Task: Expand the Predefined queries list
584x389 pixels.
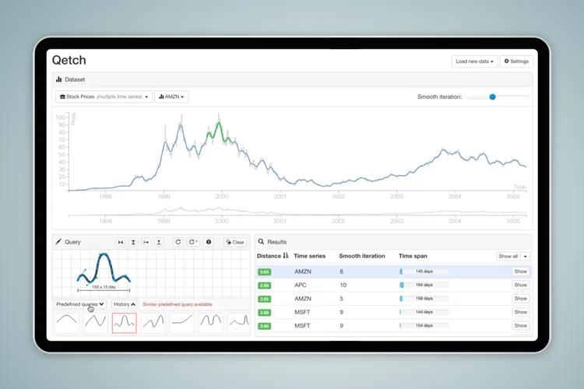Action: (80, 304)
